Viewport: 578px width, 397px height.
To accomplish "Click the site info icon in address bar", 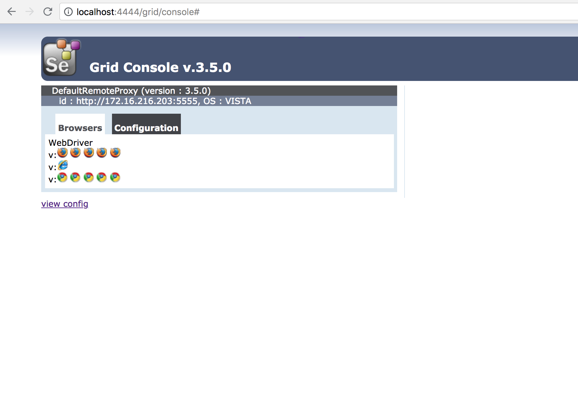I will (x=68, y=12).
